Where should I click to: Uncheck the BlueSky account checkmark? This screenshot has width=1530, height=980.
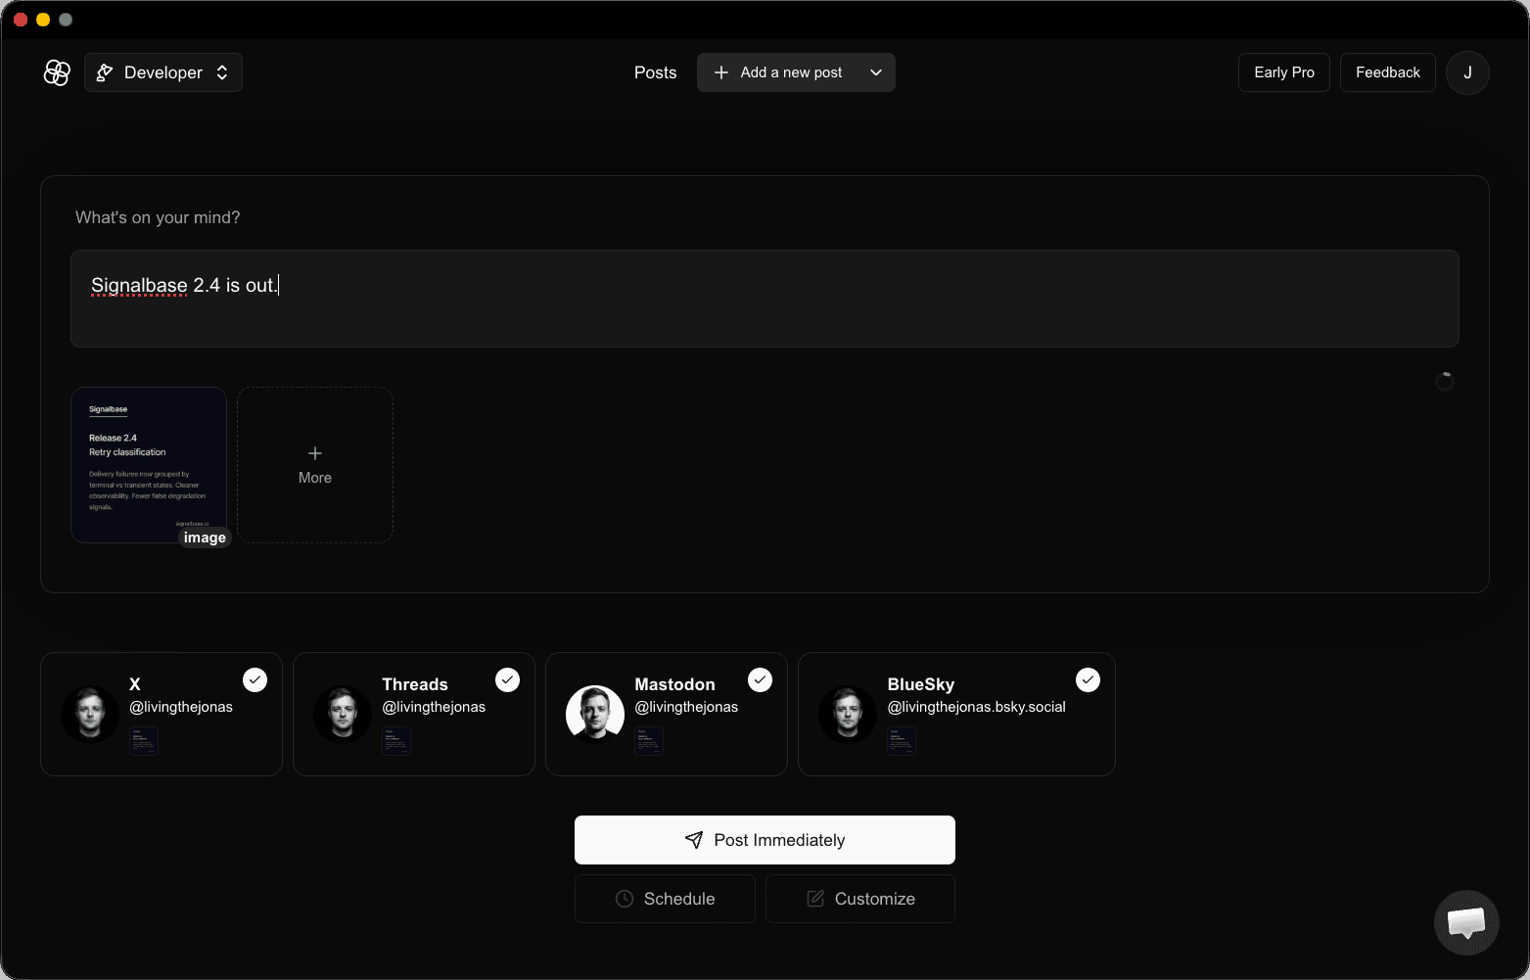[1088, 679]
